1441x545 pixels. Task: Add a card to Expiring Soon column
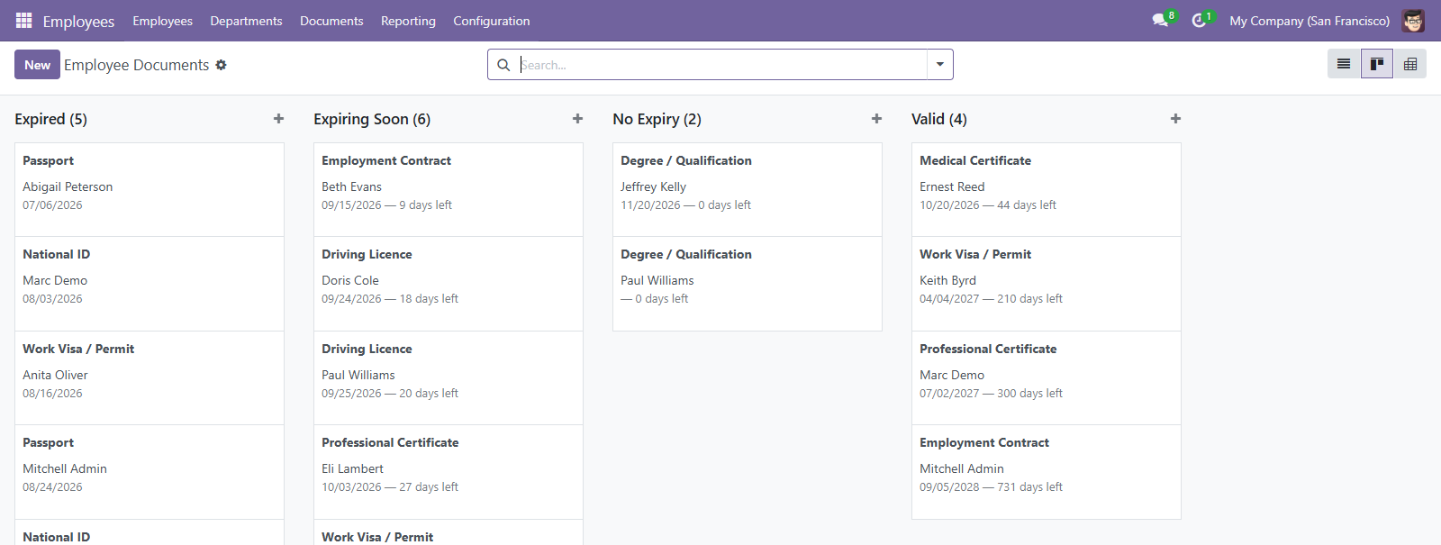pos(578,119)
